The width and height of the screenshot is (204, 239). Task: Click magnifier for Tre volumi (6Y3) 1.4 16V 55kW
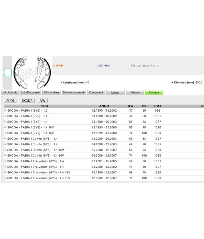tap(5, 172)
